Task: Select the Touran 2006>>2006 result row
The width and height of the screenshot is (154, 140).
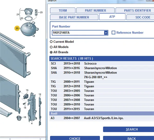Action: tap(102, 95)
